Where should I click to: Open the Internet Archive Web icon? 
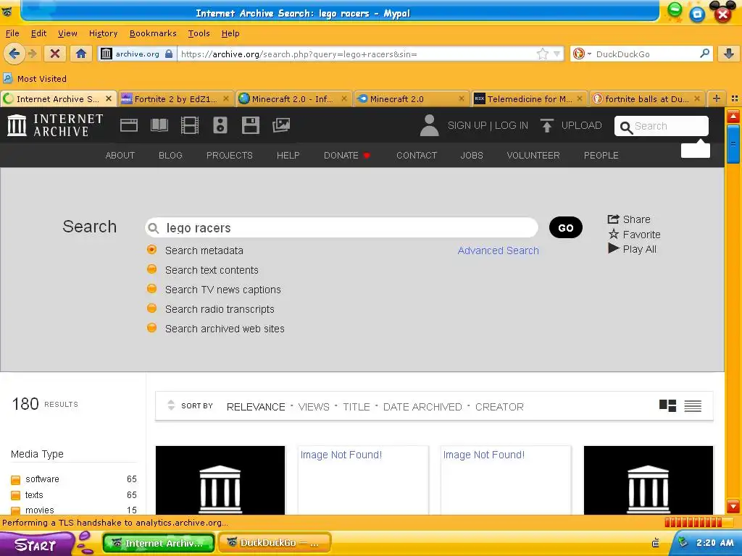(x=129, y=125)
